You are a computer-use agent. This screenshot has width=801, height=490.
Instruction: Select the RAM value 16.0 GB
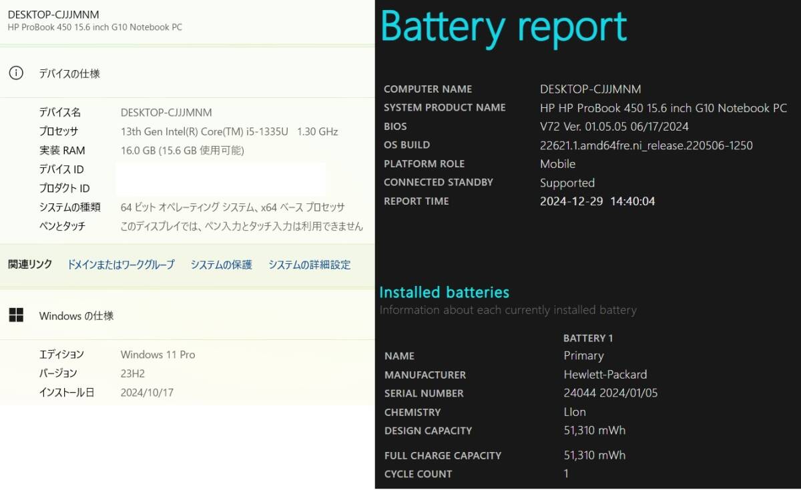(x=182, y=151)
